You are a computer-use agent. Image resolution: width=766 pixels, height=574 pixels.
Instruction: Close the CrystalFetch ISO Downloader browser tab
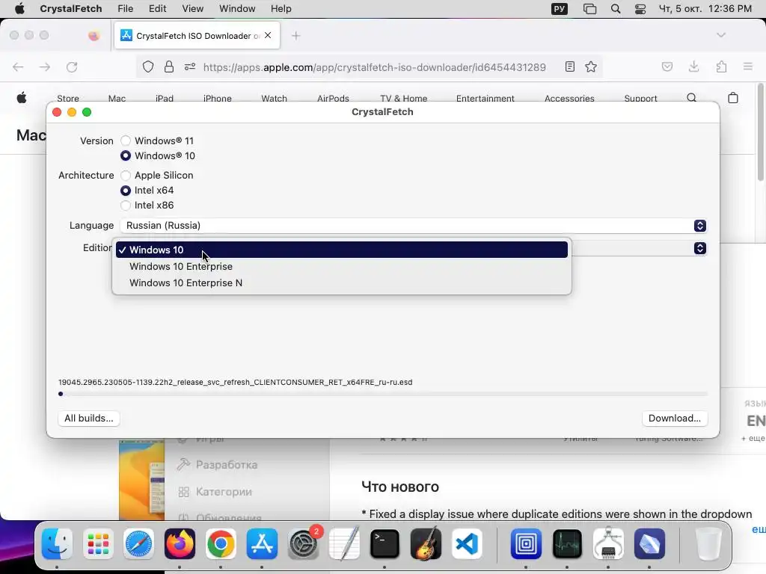point(268,35)
